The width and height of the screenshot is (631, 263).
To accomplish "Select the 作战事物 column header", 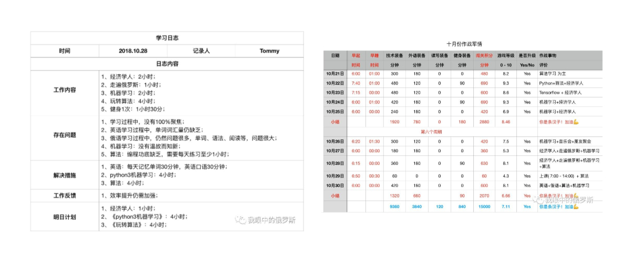I will [547, 55].
